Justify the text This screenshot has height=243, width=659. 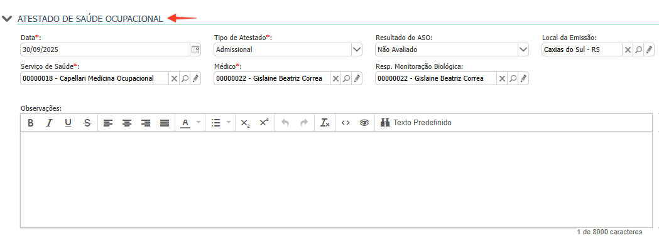(x=165, y=123)
